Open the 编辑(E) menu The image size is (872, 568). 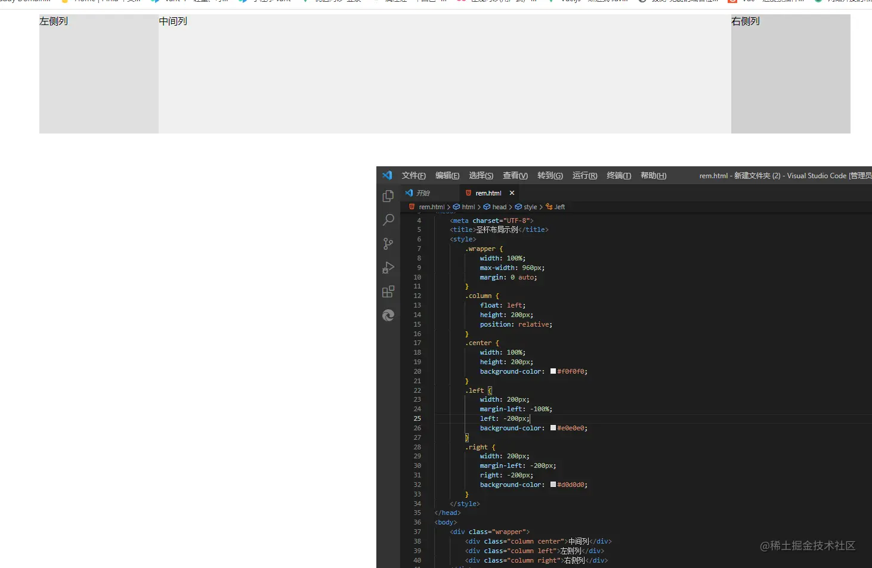(447, 176)
